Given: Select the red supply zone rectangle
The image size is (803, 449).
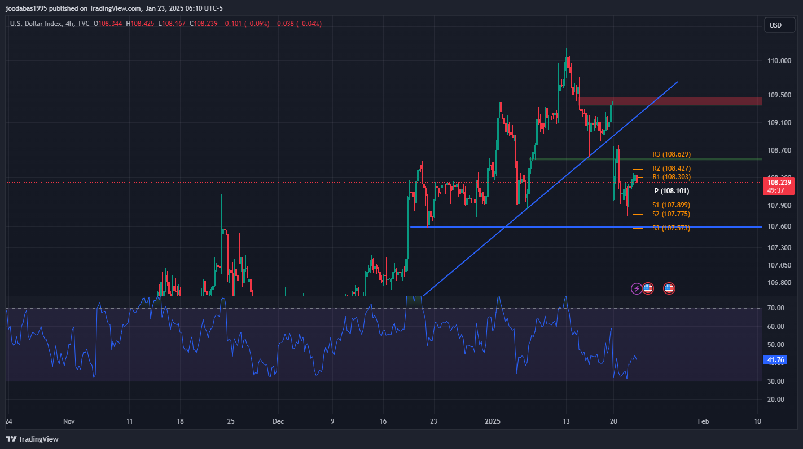Looking at the screenshot, I should [x=670, y=101].
